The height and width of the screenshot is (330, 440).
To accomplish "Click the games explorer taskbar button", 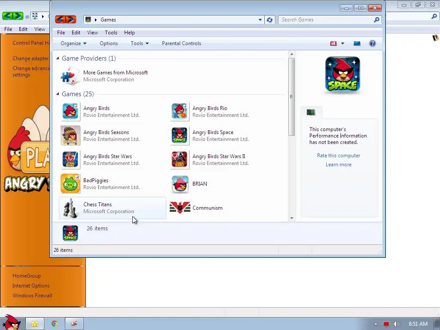I will pyautogui.click(x=74, y=324).
